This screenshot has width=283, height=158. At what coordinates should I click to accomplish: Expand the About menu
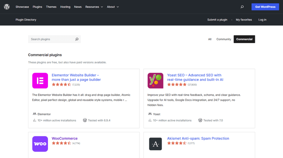point(113,7)
